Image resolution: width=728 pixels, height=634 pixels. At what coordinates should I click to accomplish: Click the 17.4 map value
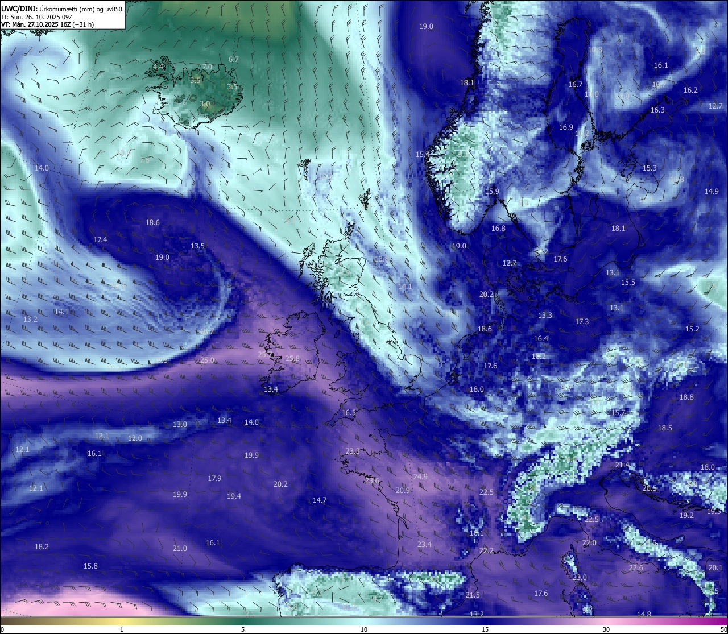[100, 239]
